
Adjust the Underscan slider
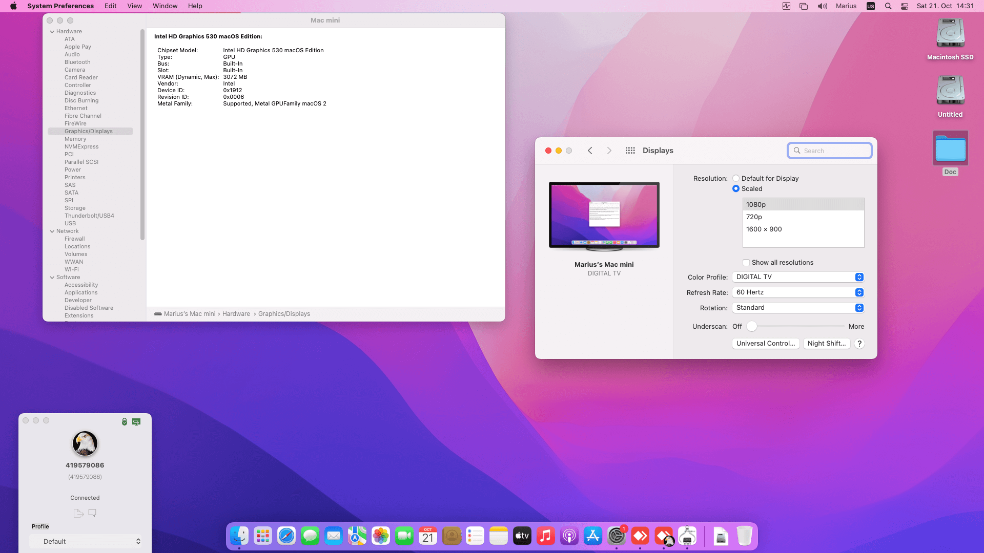(752, 326)
